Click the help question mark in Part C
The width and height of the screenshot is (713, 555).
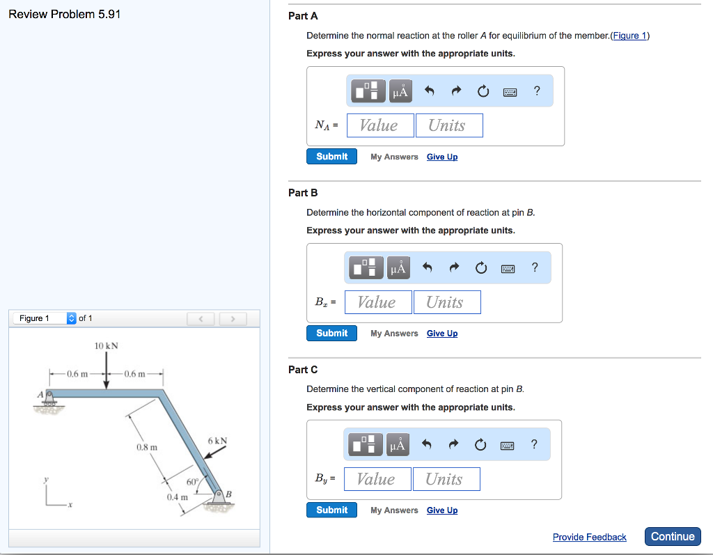(533, 444)
